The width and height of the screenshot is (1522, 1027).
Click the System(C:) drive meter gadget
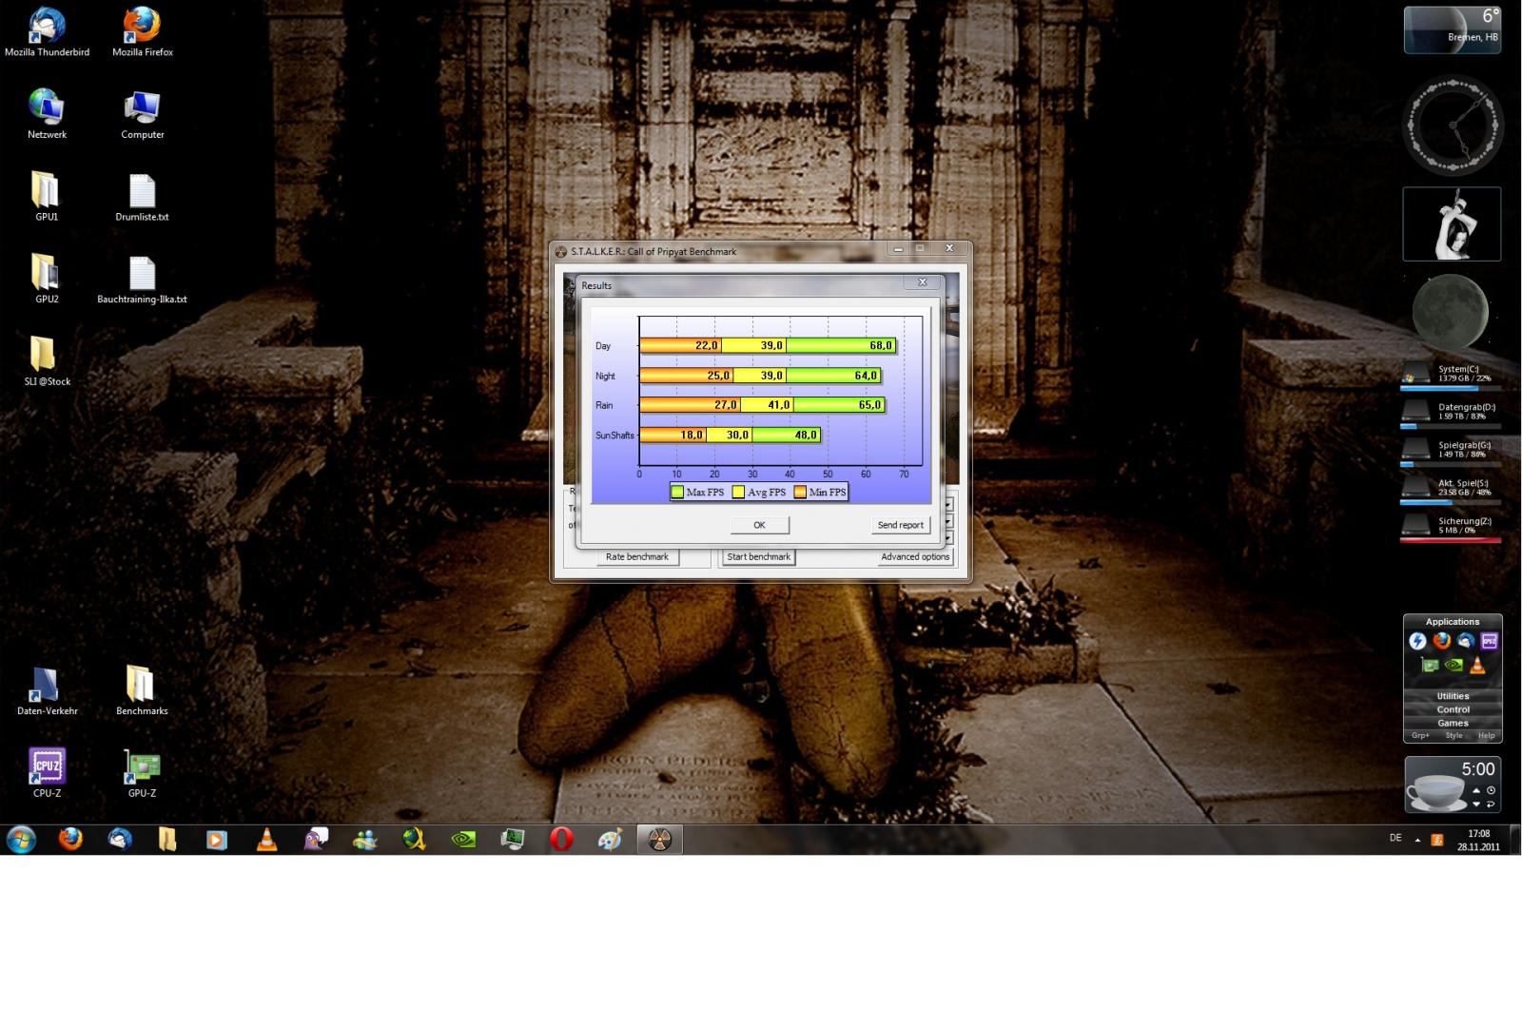click(1451, 376)
